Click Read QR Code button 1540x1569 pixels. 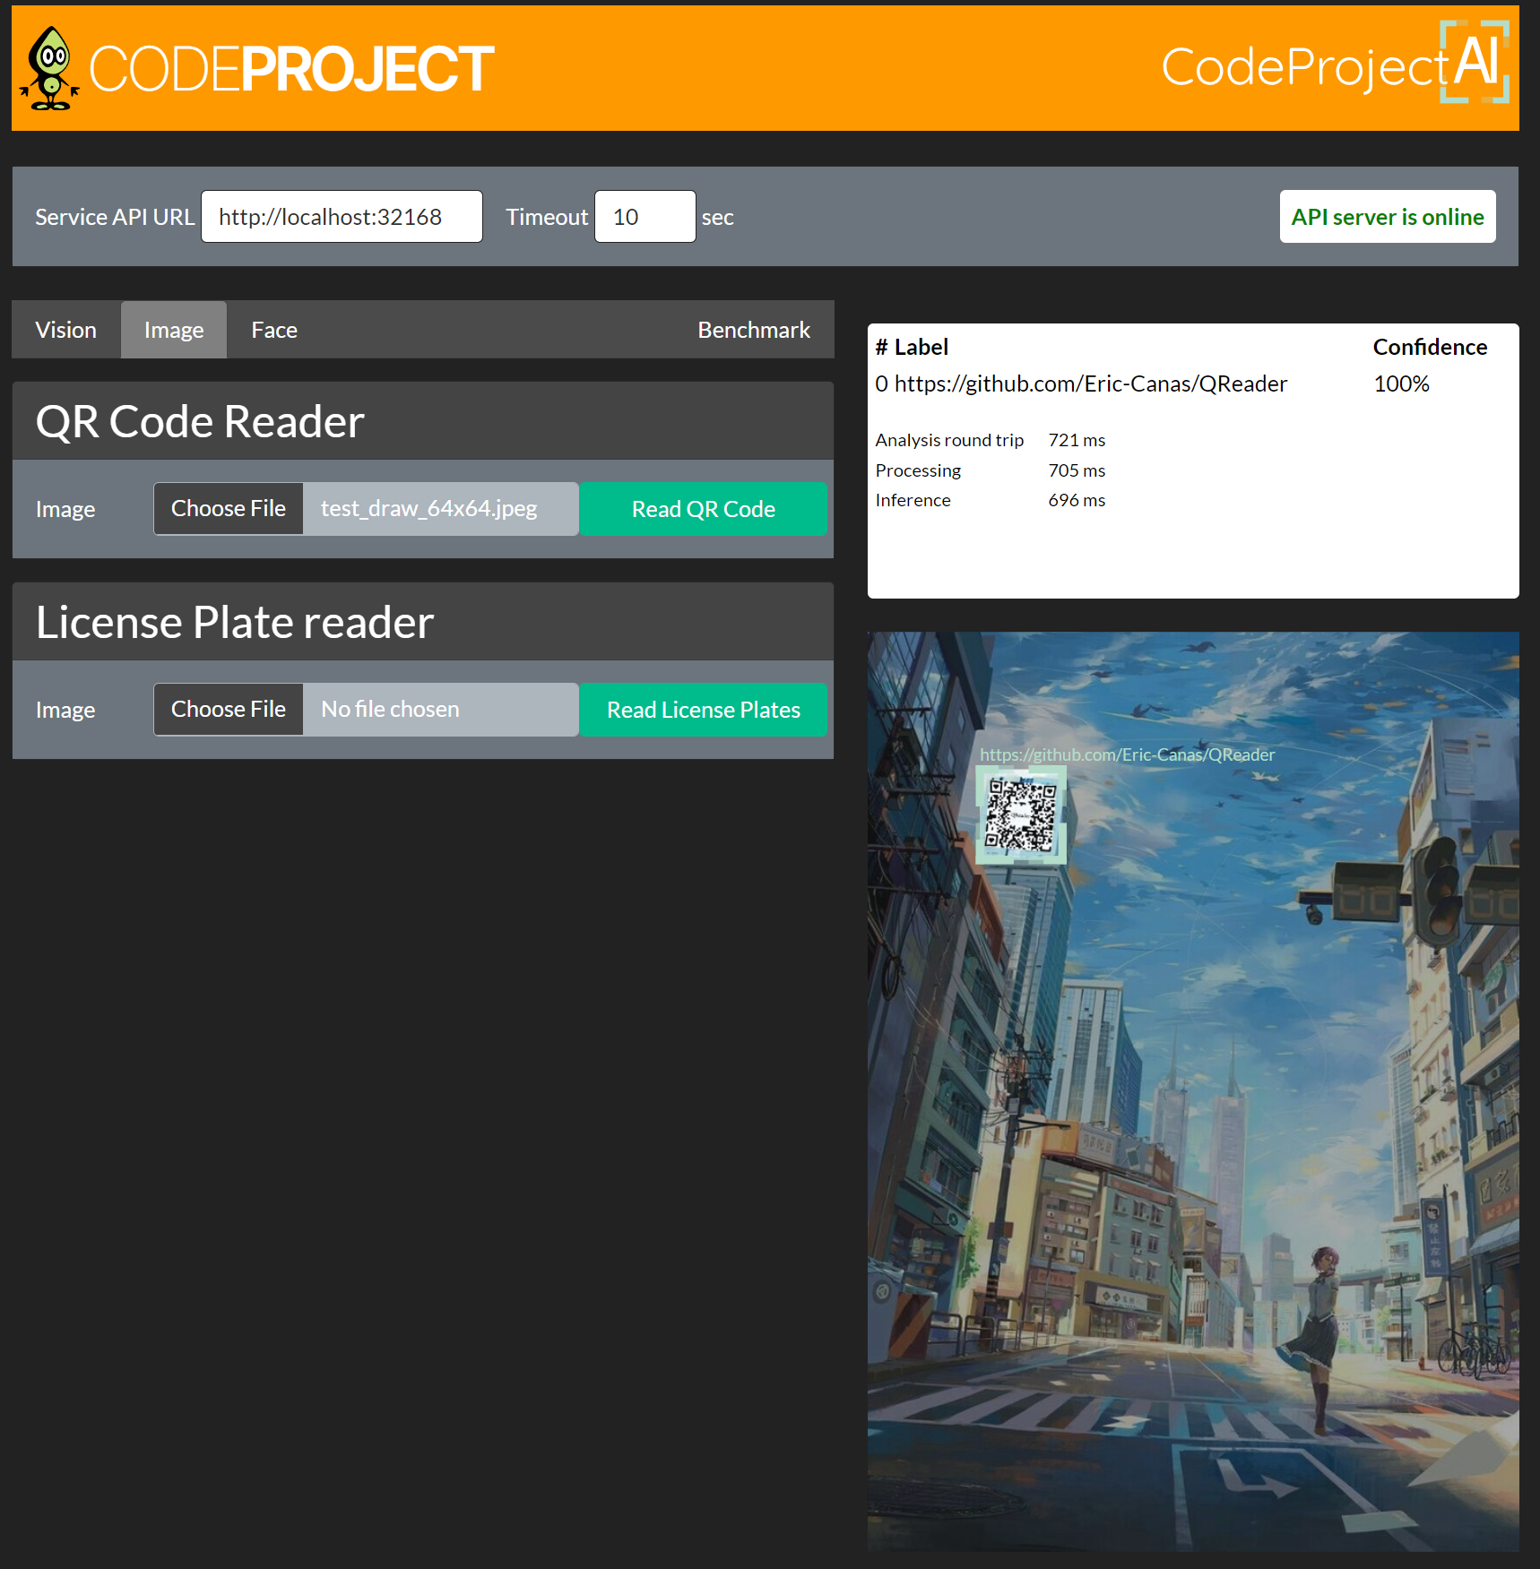point(703,508)
